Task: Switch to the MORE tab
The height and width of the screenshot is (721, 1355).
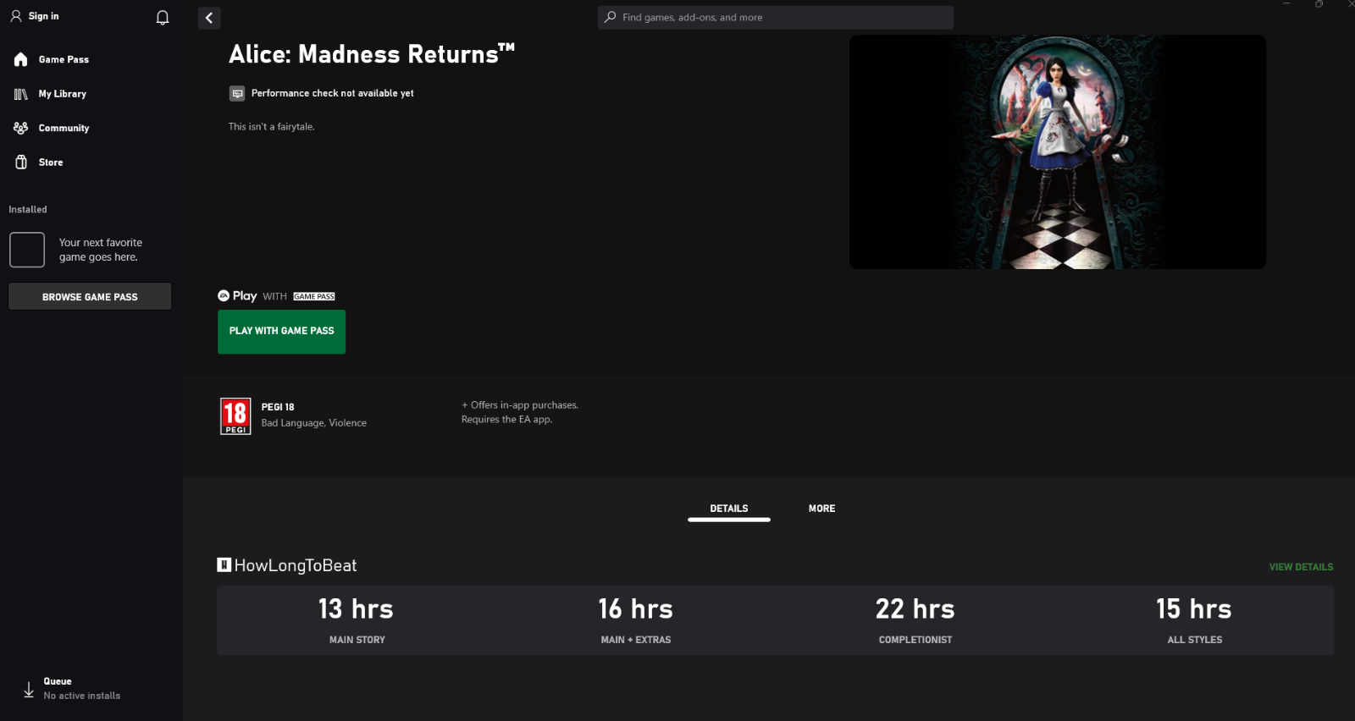Action: [x=821, y=509]
